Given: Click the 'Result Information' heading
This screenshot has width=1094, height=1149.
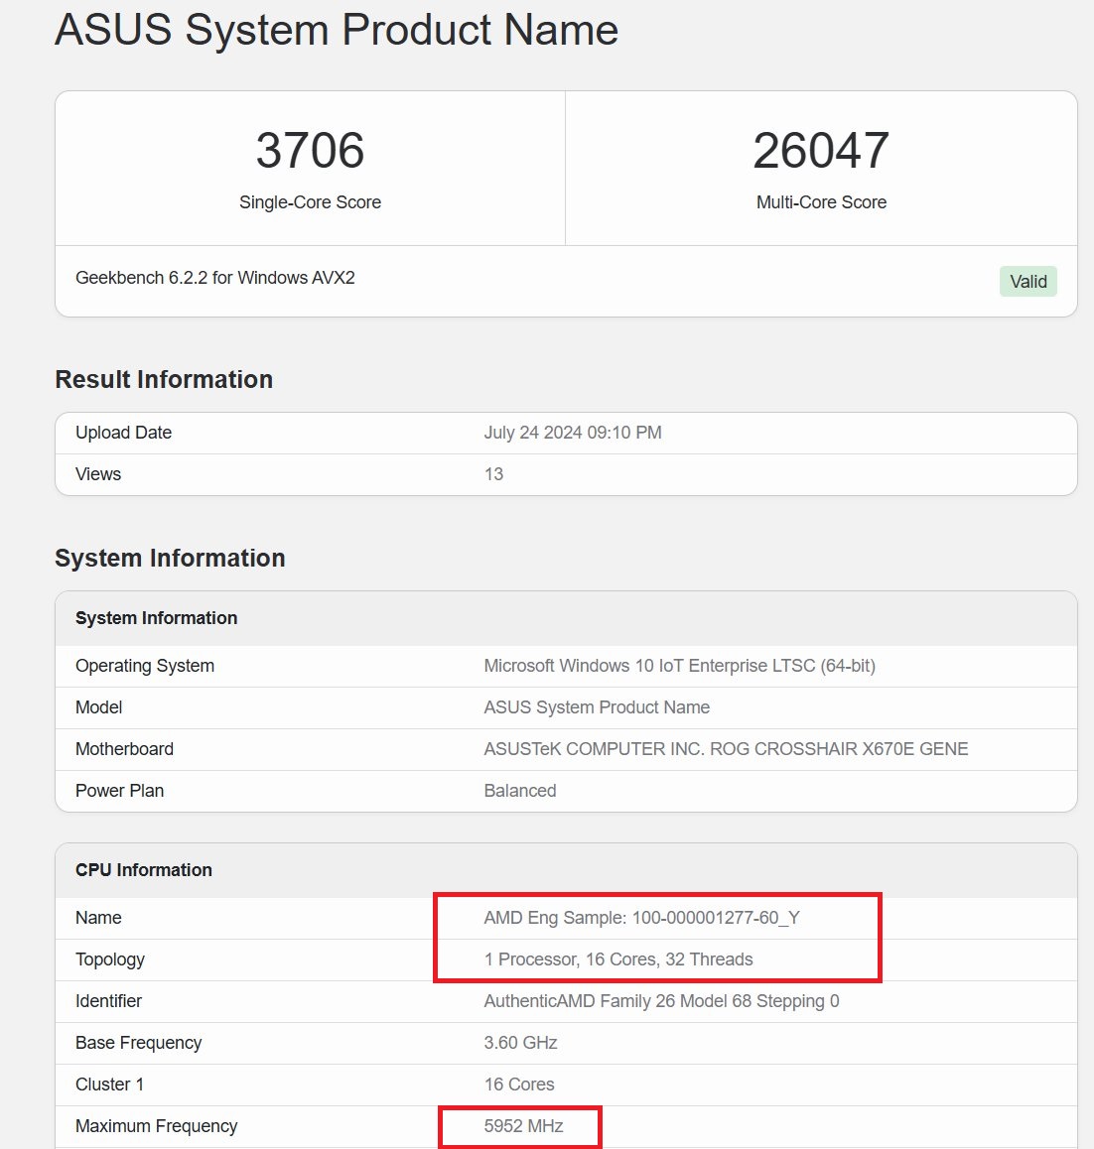Looking at the screenshot, I should tap(164, 380).
